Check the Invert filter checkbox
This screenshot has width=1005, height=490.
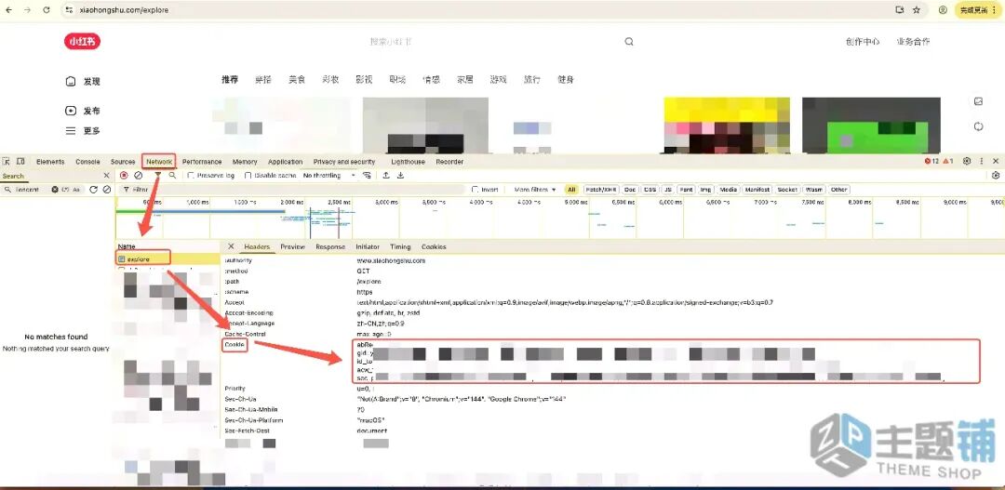point(475,190)
